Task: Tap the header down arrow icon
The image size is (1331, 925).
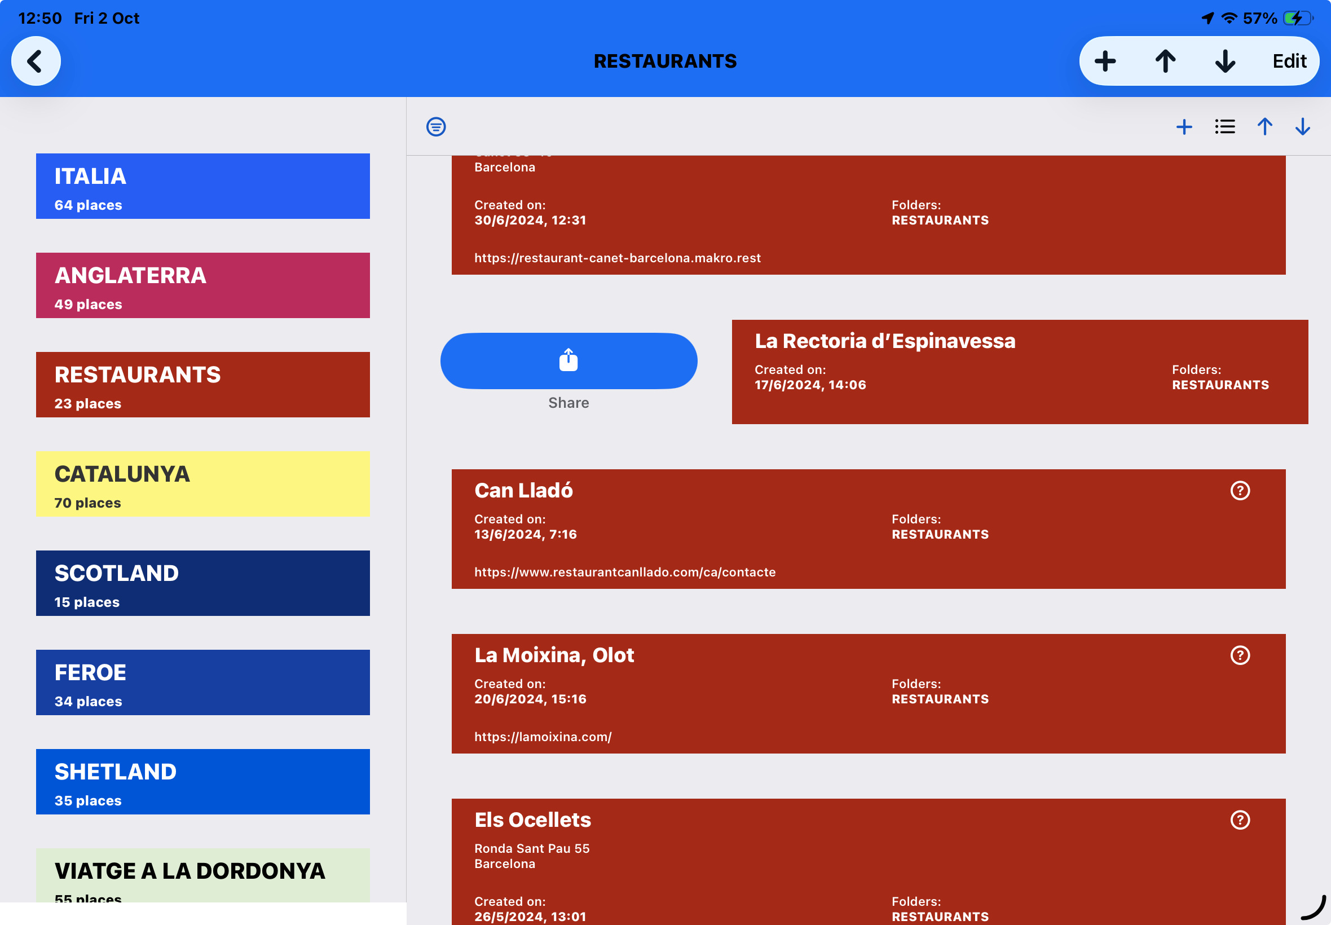Action: (x=1225, y=61)
